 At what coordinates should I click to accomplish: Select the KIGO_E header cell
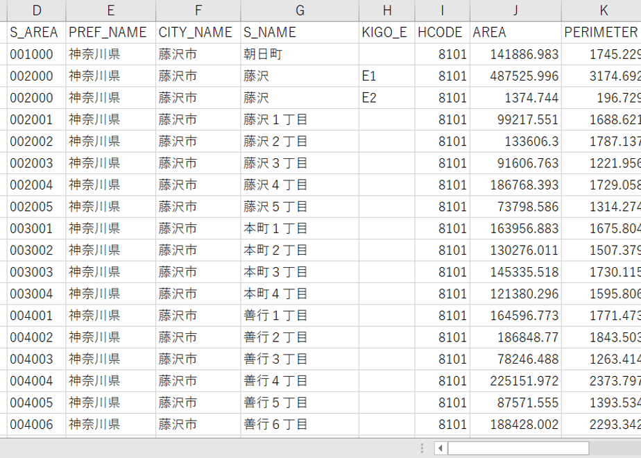tap(386, 33)
